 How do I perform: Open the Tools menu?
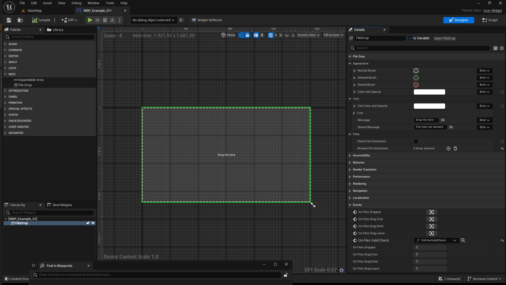tap(110, 3)
